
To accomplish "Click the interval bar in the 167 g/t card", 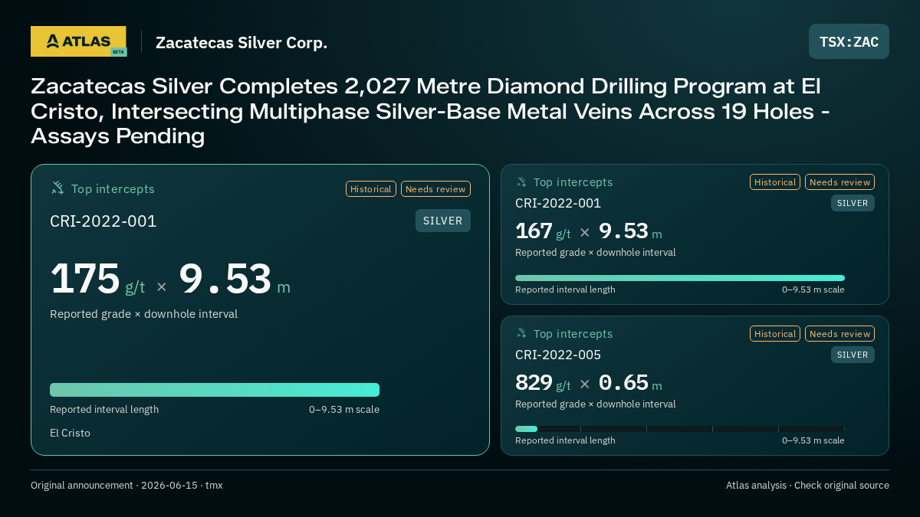I will pos(680,278).
